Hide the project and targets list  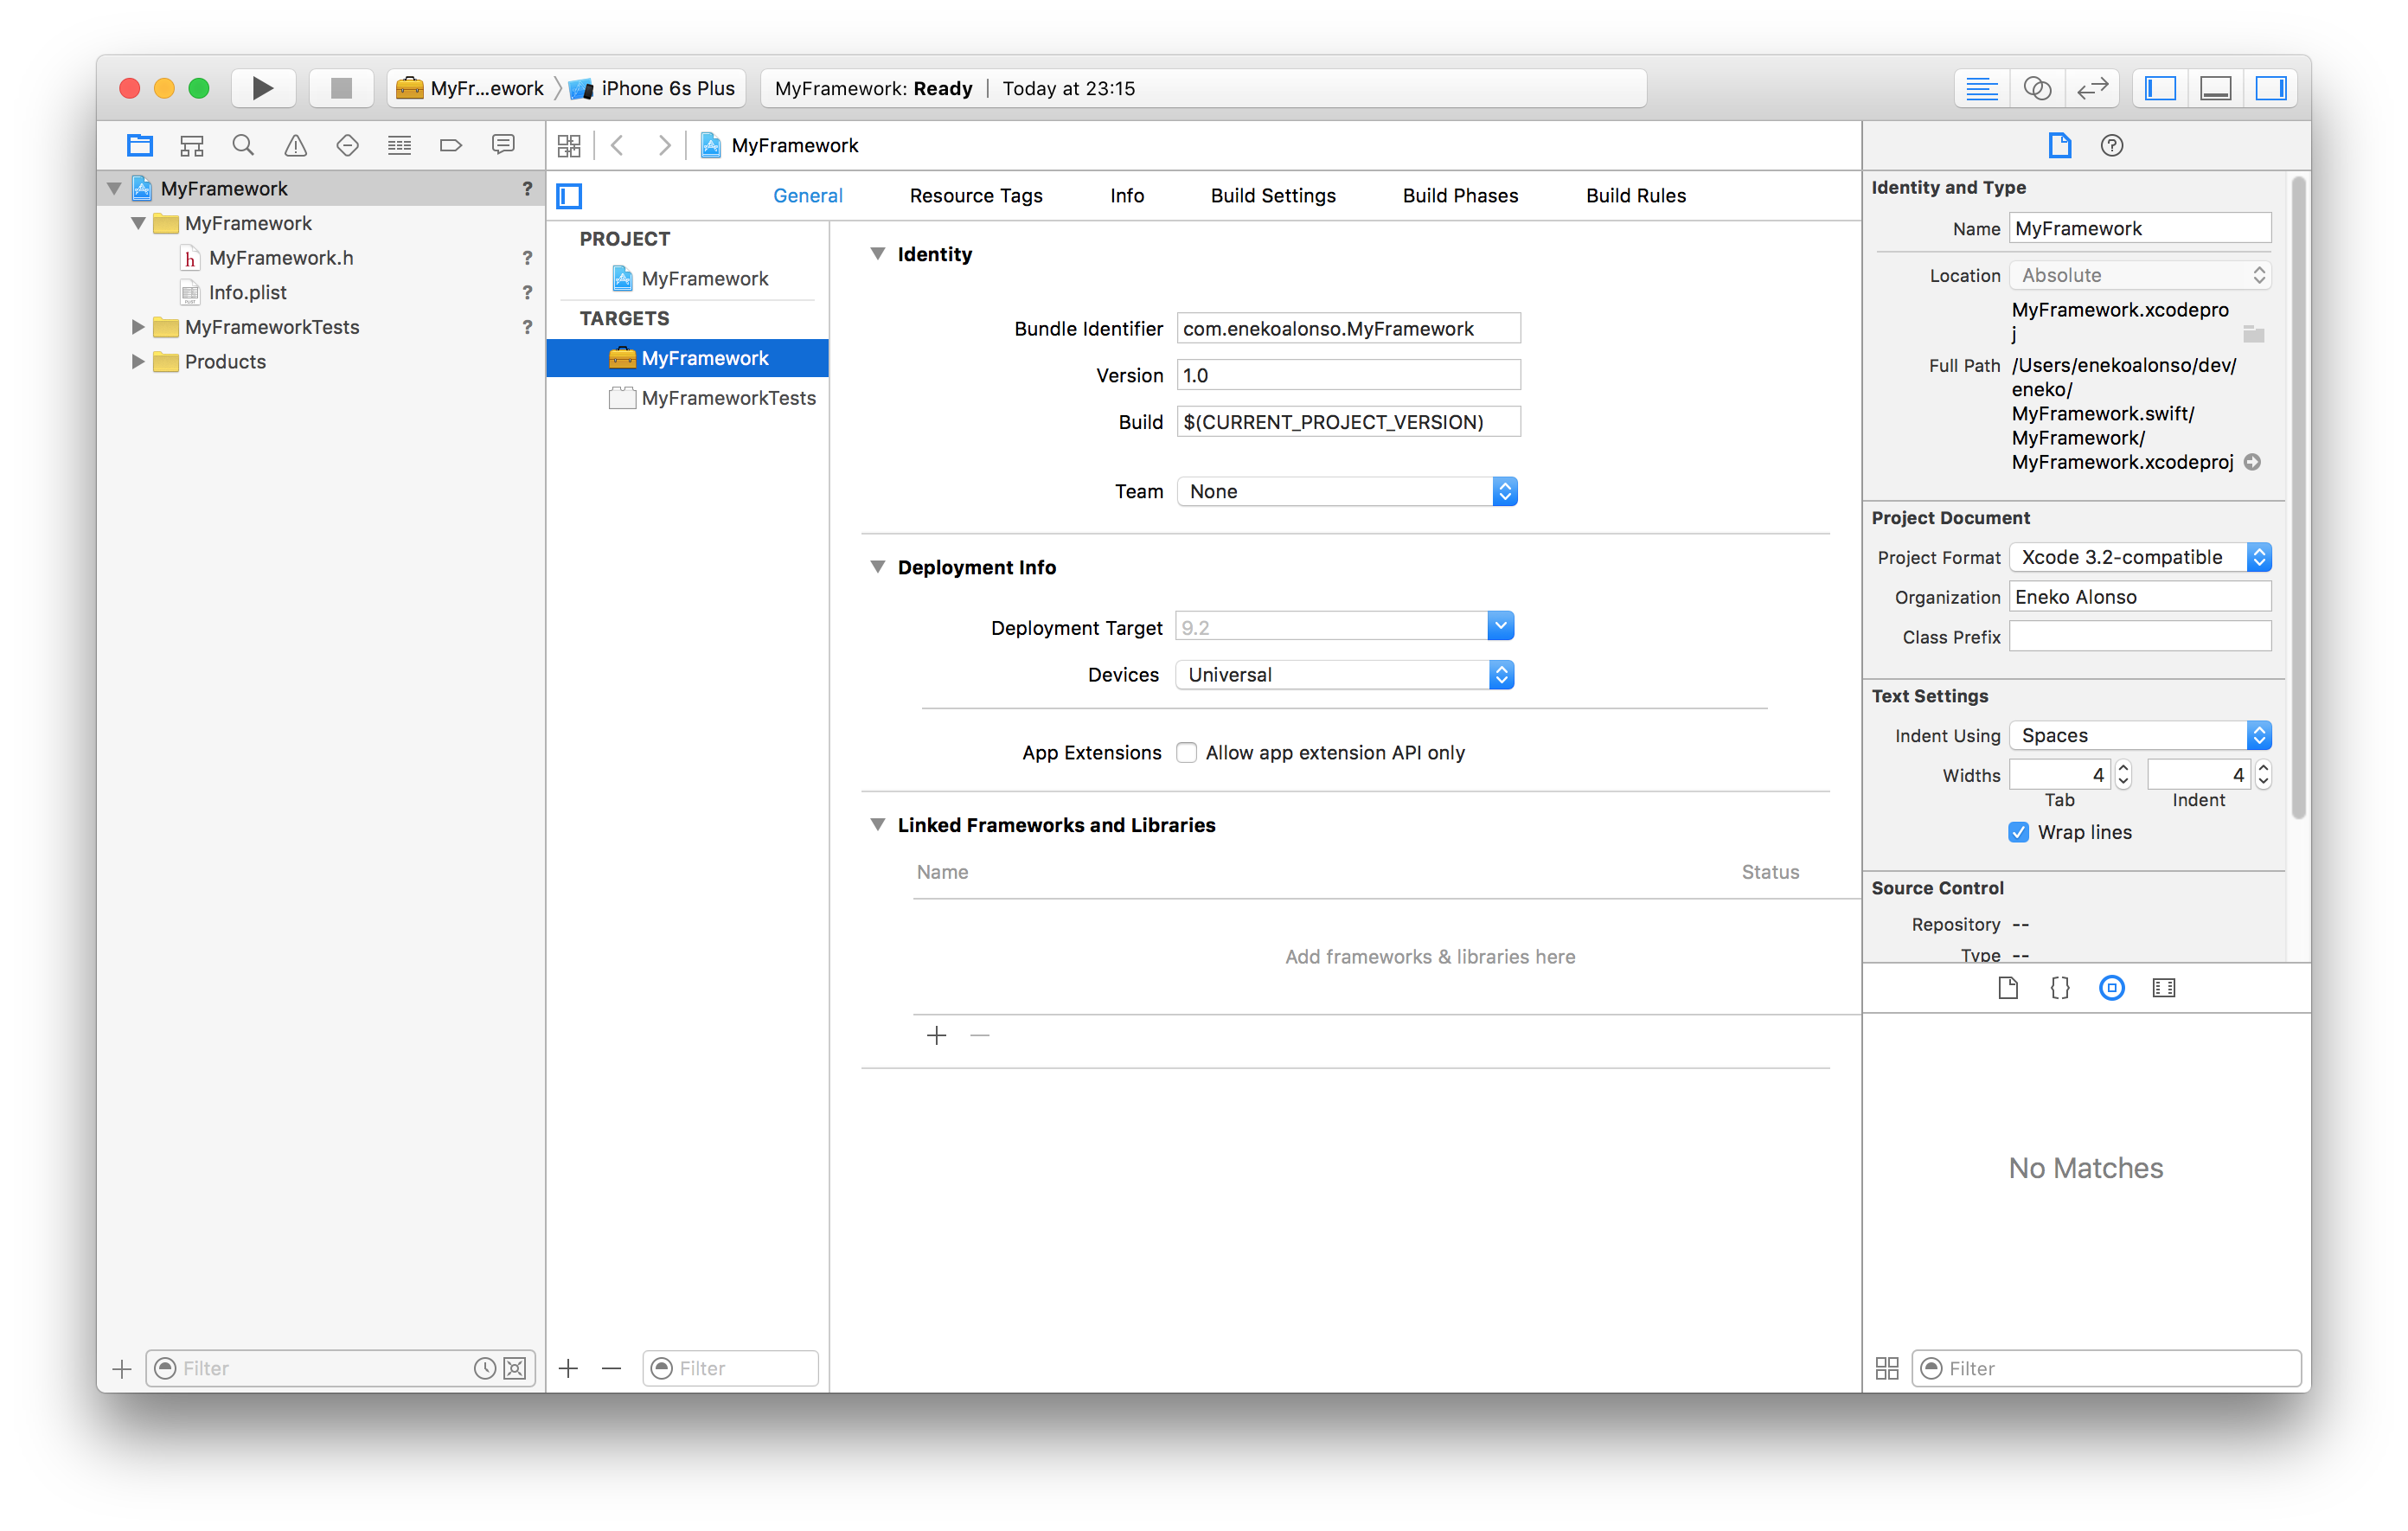(570, 196)
